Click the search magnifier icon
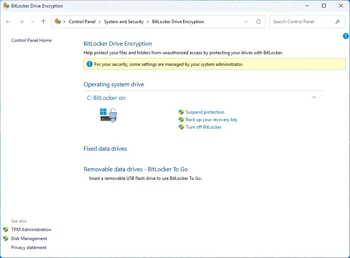The width and height of the screenshot is (350, 258). 337,22
